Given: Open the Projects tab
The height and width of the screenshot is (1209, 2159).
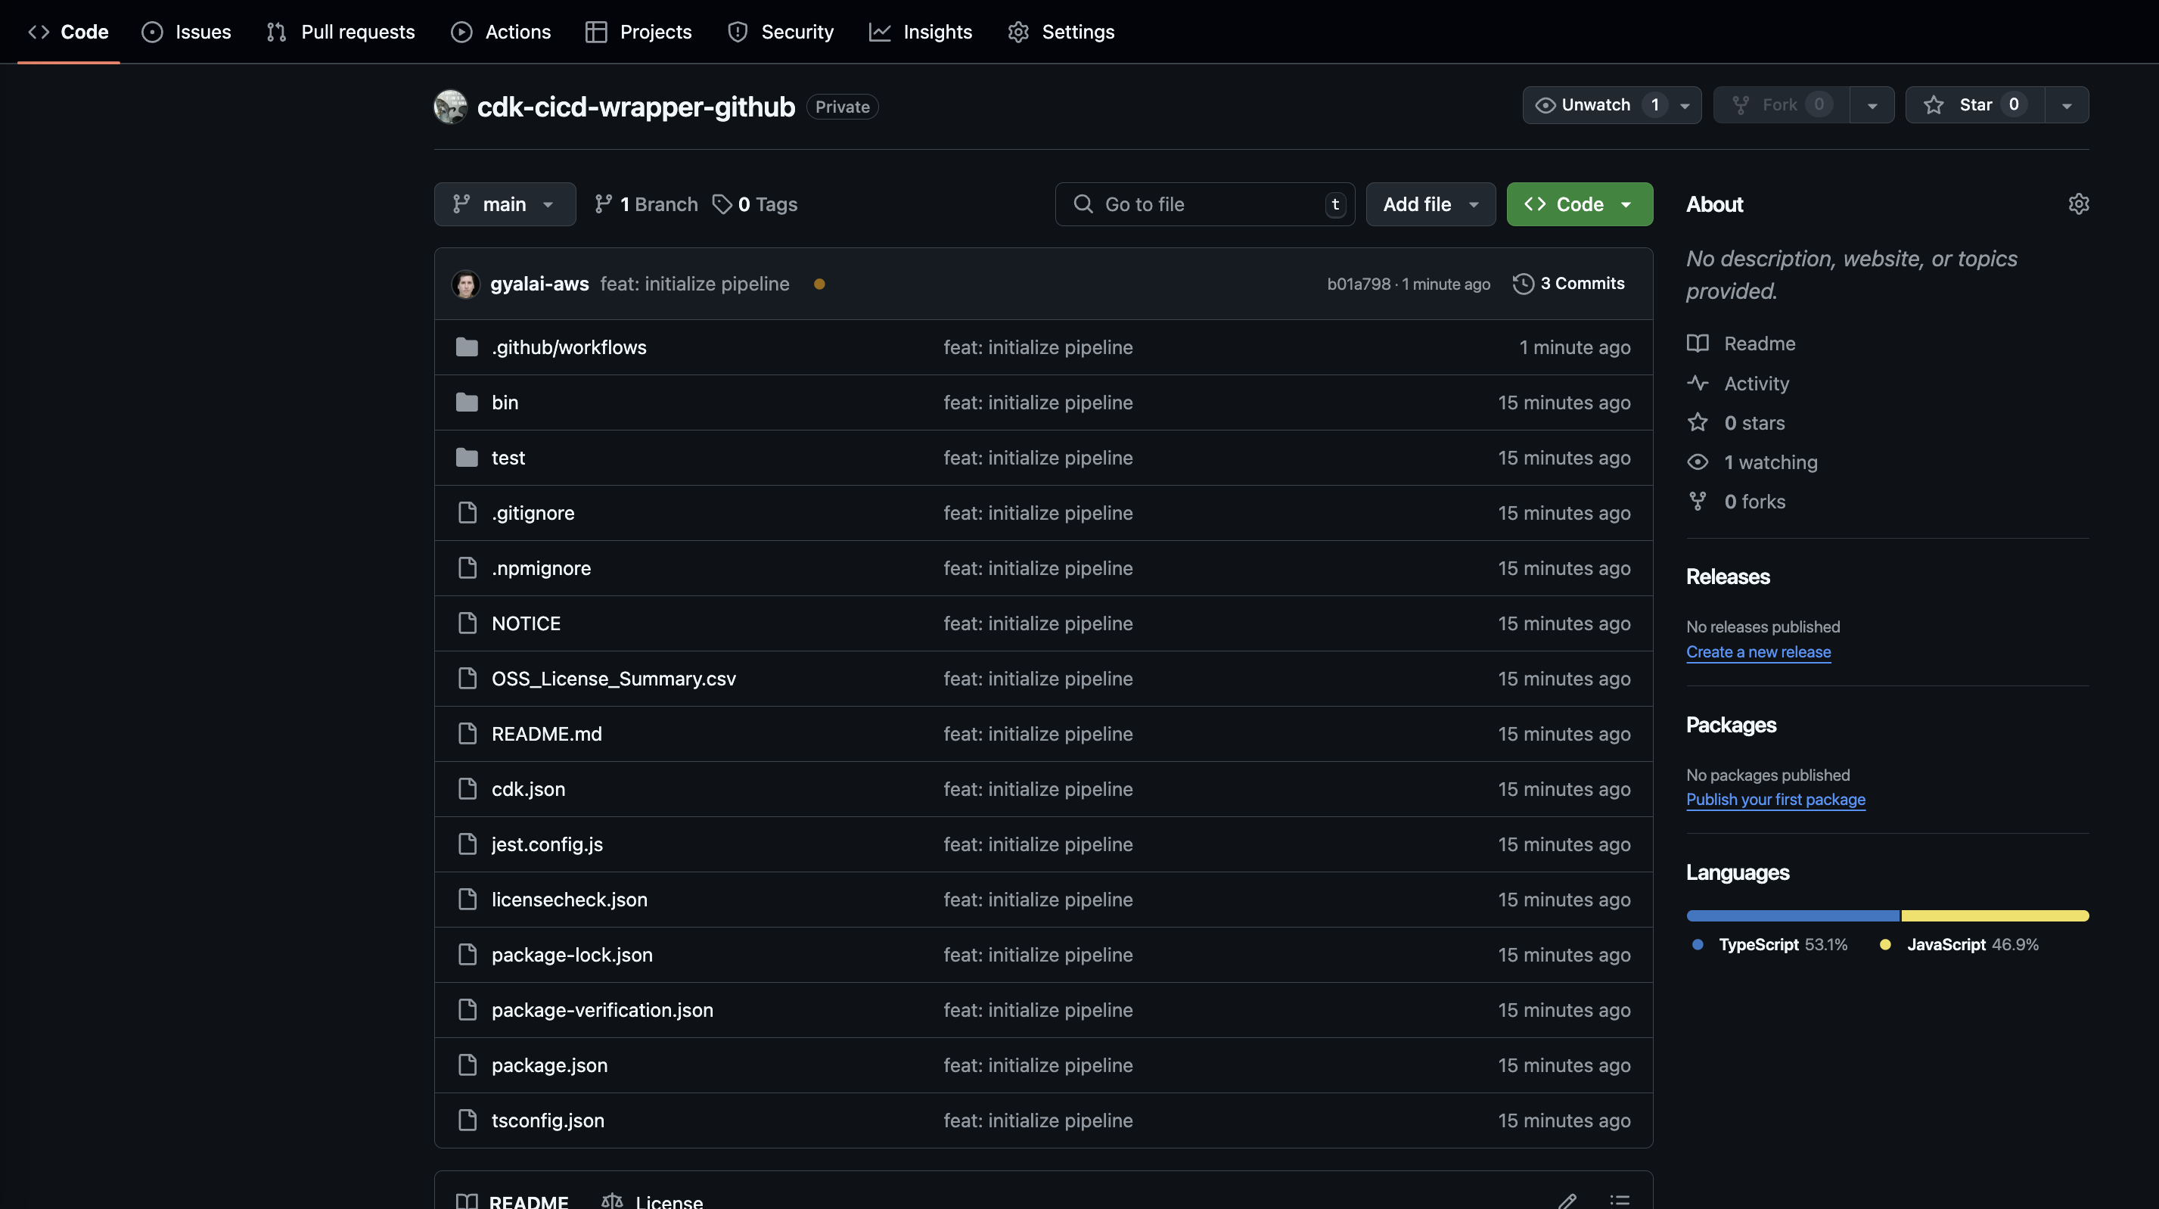Looking at the screenshot, I should point(638,32).
